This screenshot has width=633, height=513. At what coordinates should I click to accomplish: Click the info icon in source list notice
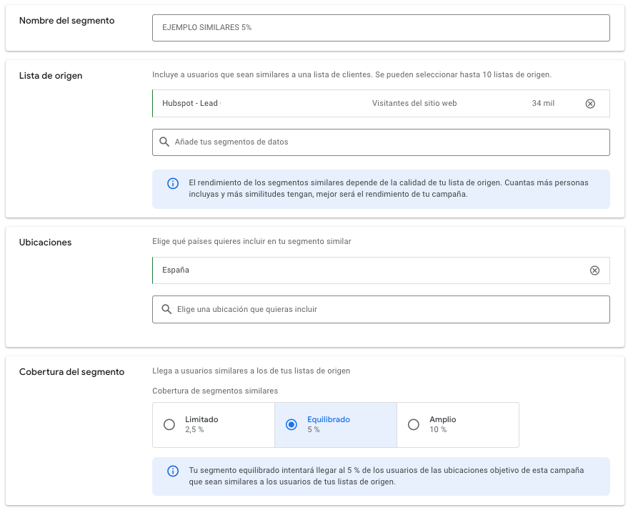[172, 183]
